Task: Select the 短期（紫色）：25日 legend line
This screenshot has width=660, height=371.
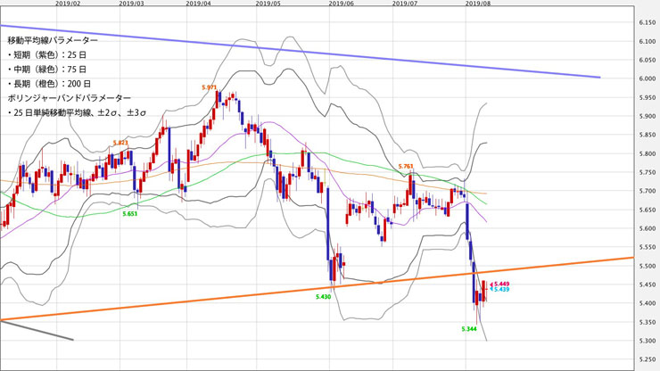Action: pos(46,54)
